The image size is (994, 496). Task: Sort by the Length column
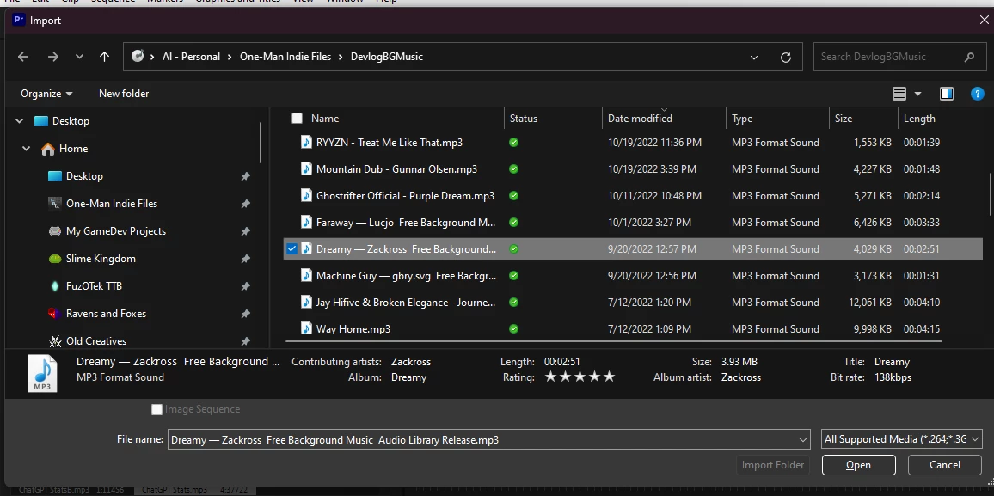pos(919,119)
